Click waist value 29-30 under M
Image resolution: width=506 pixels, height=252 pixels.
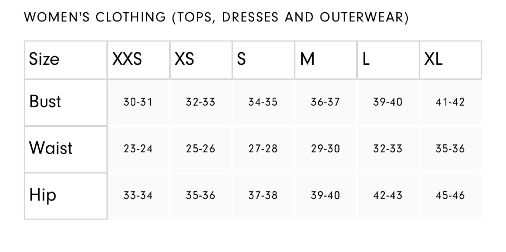325,149
